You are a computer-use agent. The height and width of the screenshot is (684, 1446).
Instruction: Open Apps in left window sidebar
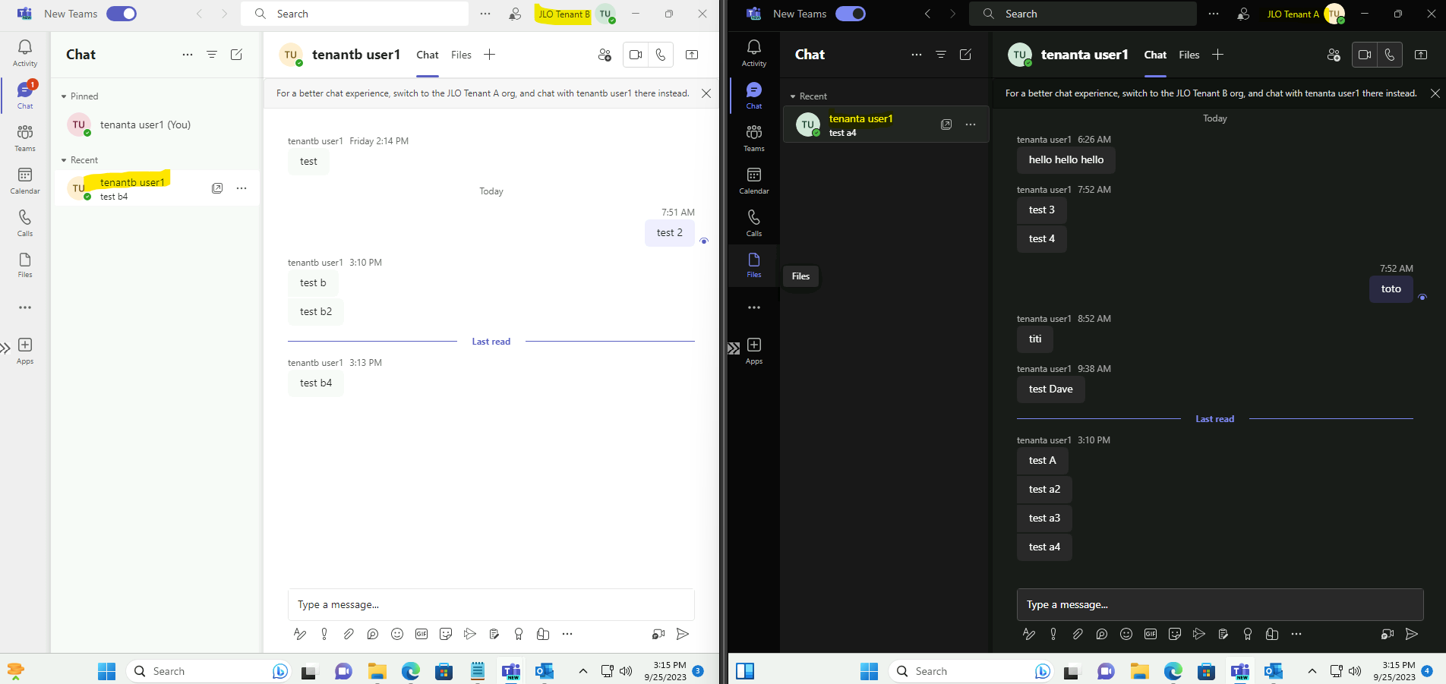(25, 351)
